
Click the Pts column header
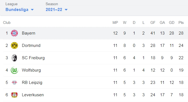click(181, 22)
